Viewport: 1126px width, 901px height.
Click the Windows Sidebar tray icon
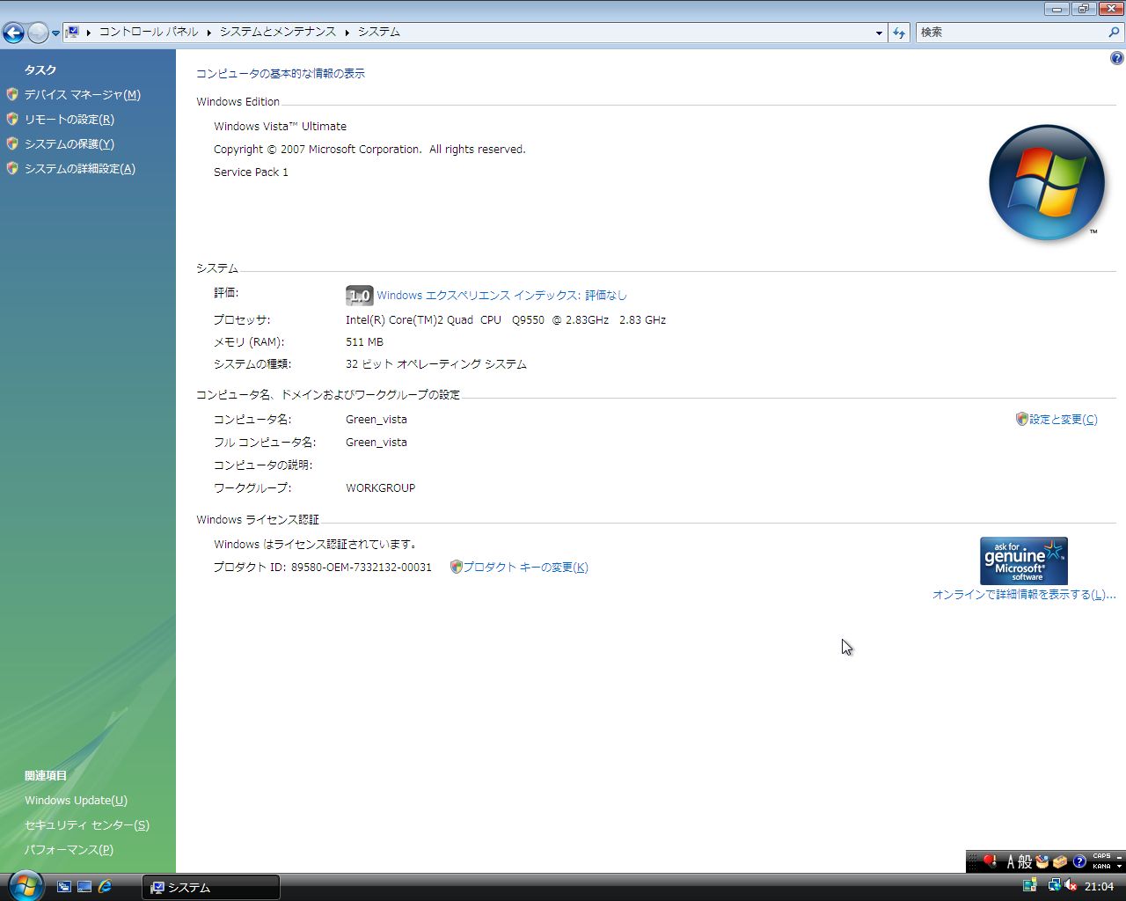click(x=1029, y=886)
